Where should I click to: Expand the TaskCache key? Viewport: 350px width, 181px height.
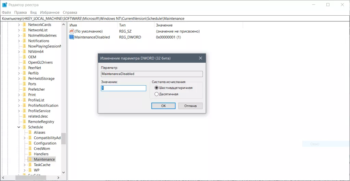(25, 165)
